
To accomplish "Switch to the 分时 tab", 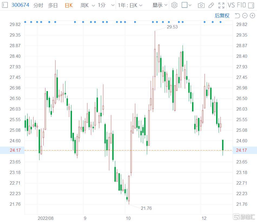I will (x=38, y=5).
